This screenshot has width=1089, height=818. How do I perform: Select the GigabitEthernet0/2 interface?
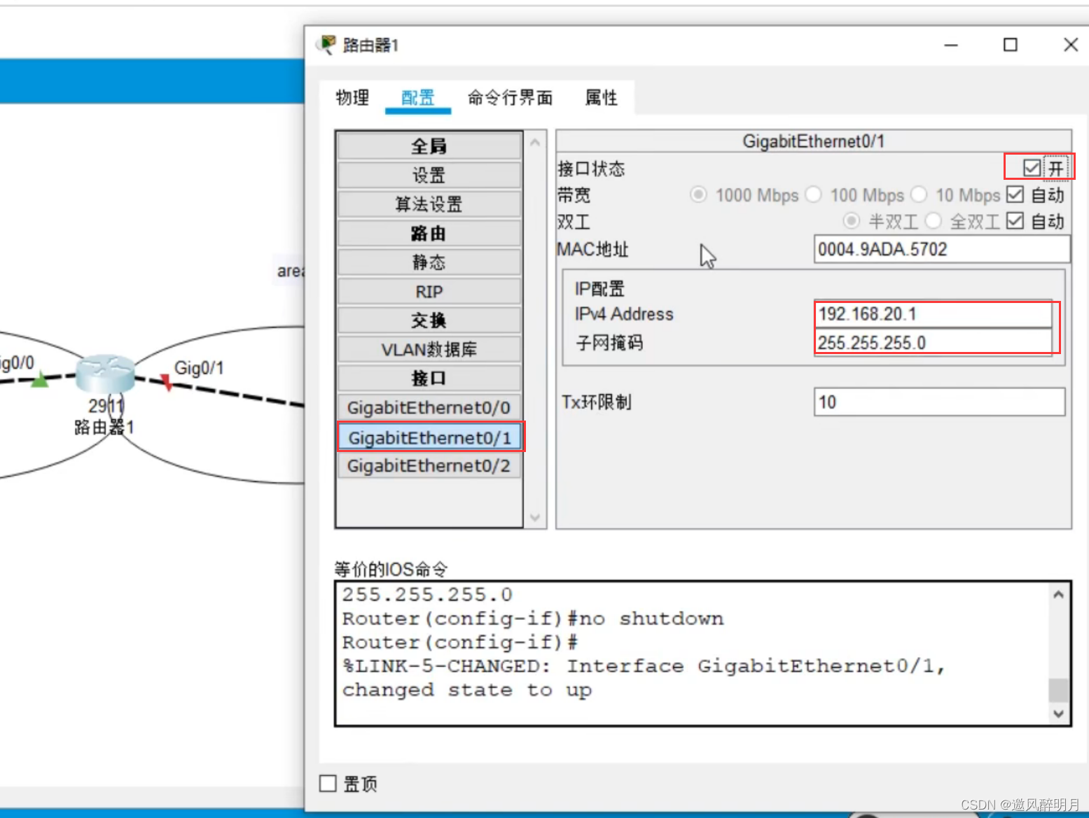429,465
